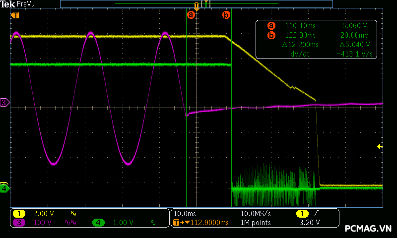
Task: Open the PCMAG.VN watermark link
Action: coord(368,229)
